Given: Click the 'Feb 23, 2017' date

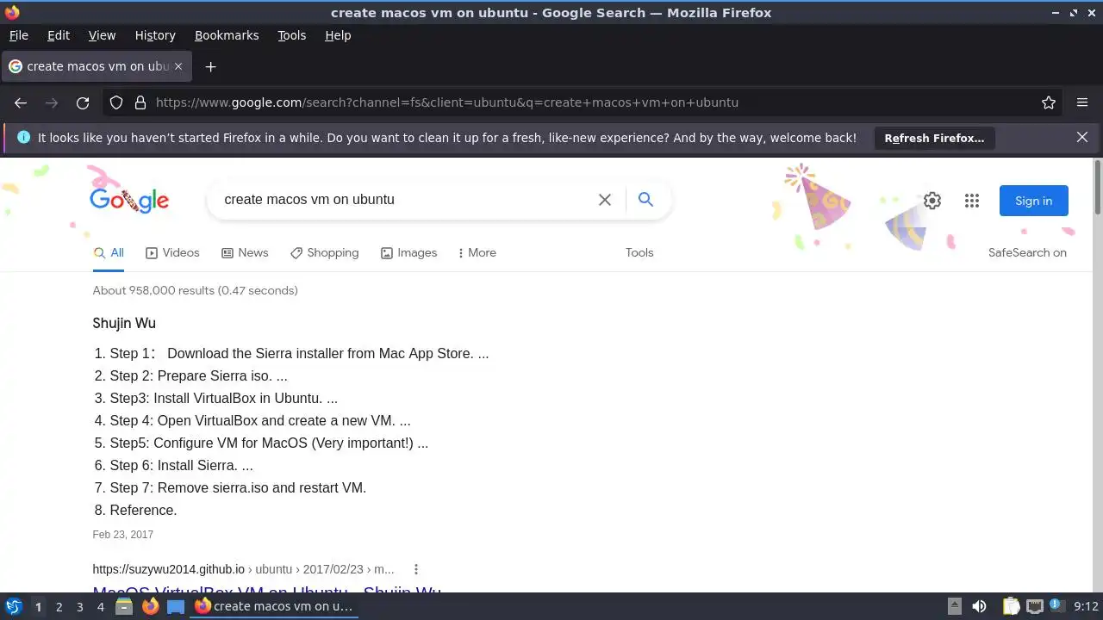Looking at the screenshot, I should pos(122,534).
